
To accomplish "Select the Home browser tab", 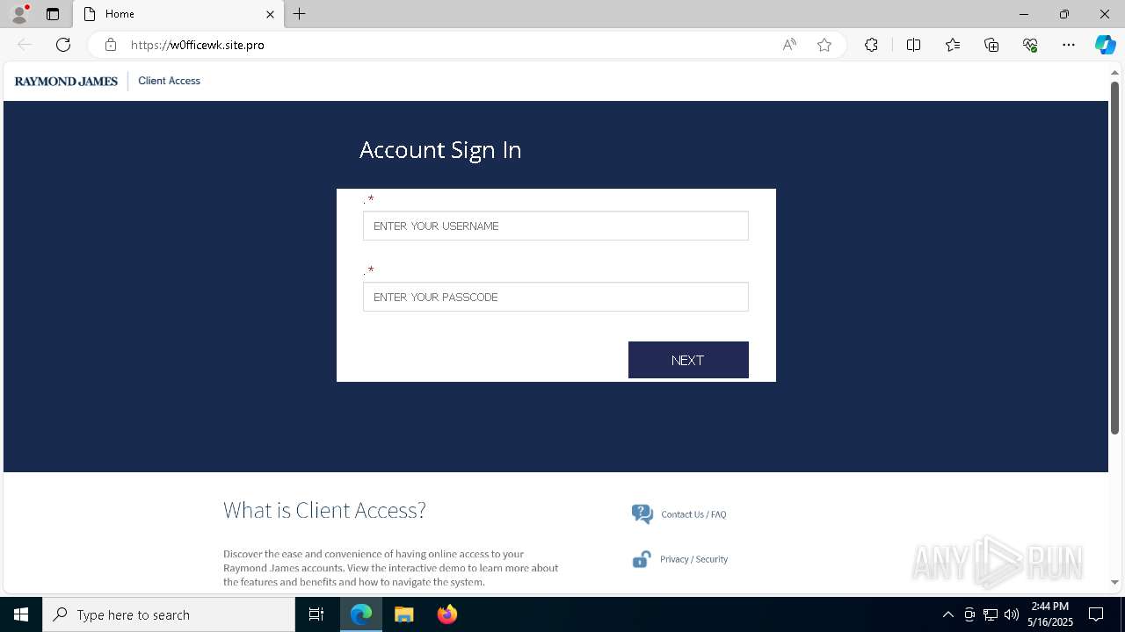I will coord(178,14).
